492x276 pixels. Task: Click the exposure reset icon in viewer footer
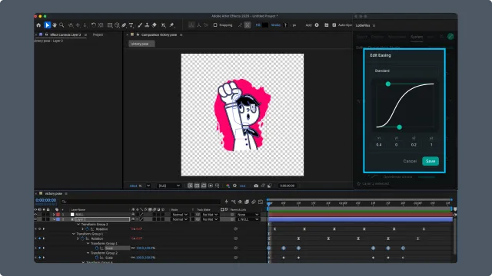pos(234,186)
